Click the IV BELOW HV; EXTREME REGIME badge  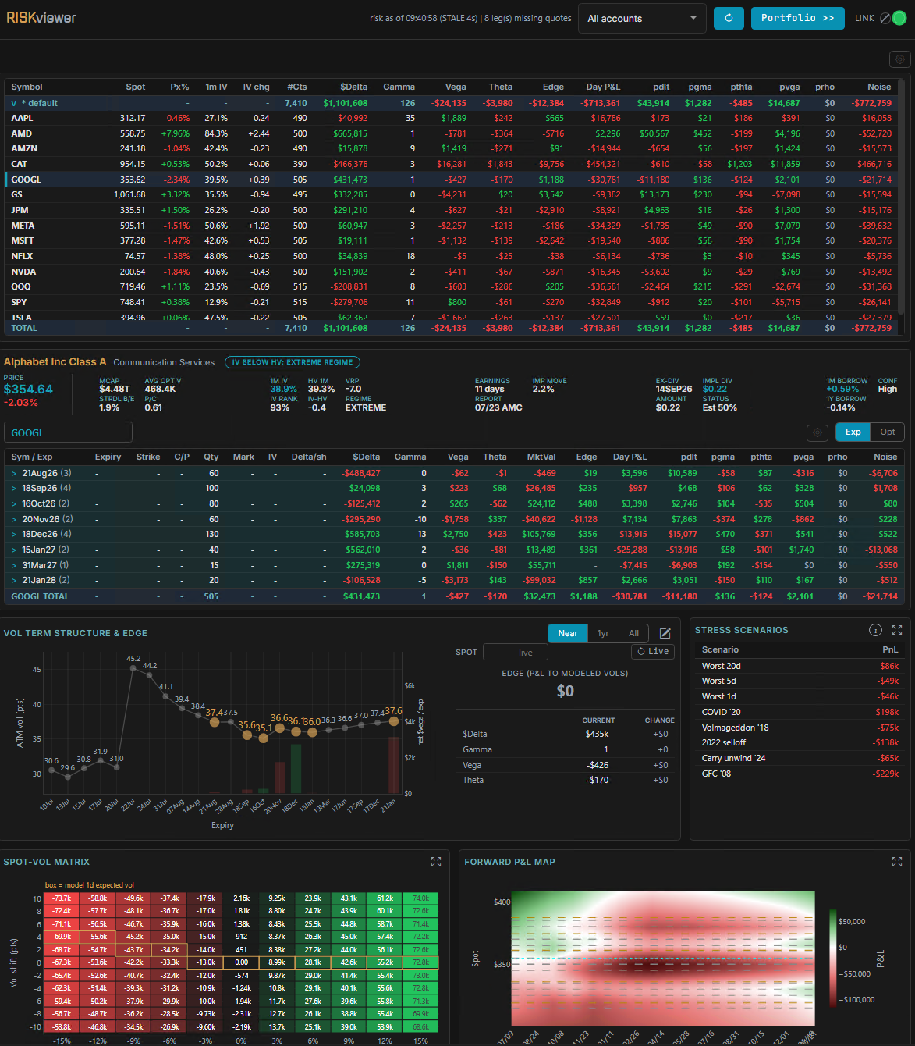tap(293, 362)
